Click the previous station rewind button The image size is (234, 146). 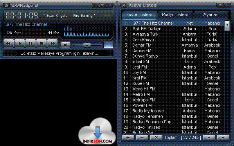9,43
